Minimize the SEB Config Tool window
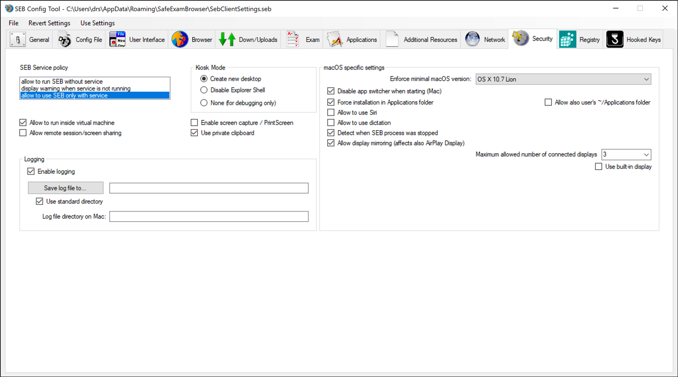Viewport: 678px width, 377px height. pyautogui.click(x=615, y=9)
